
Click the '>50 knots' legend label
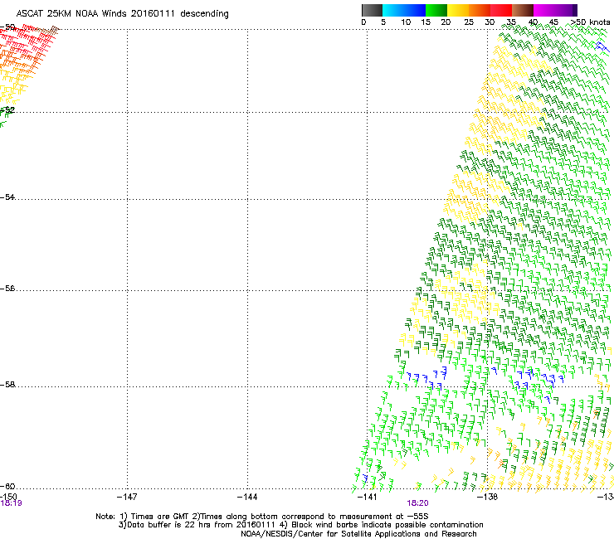pyautogui.click(x=590, y=22)
